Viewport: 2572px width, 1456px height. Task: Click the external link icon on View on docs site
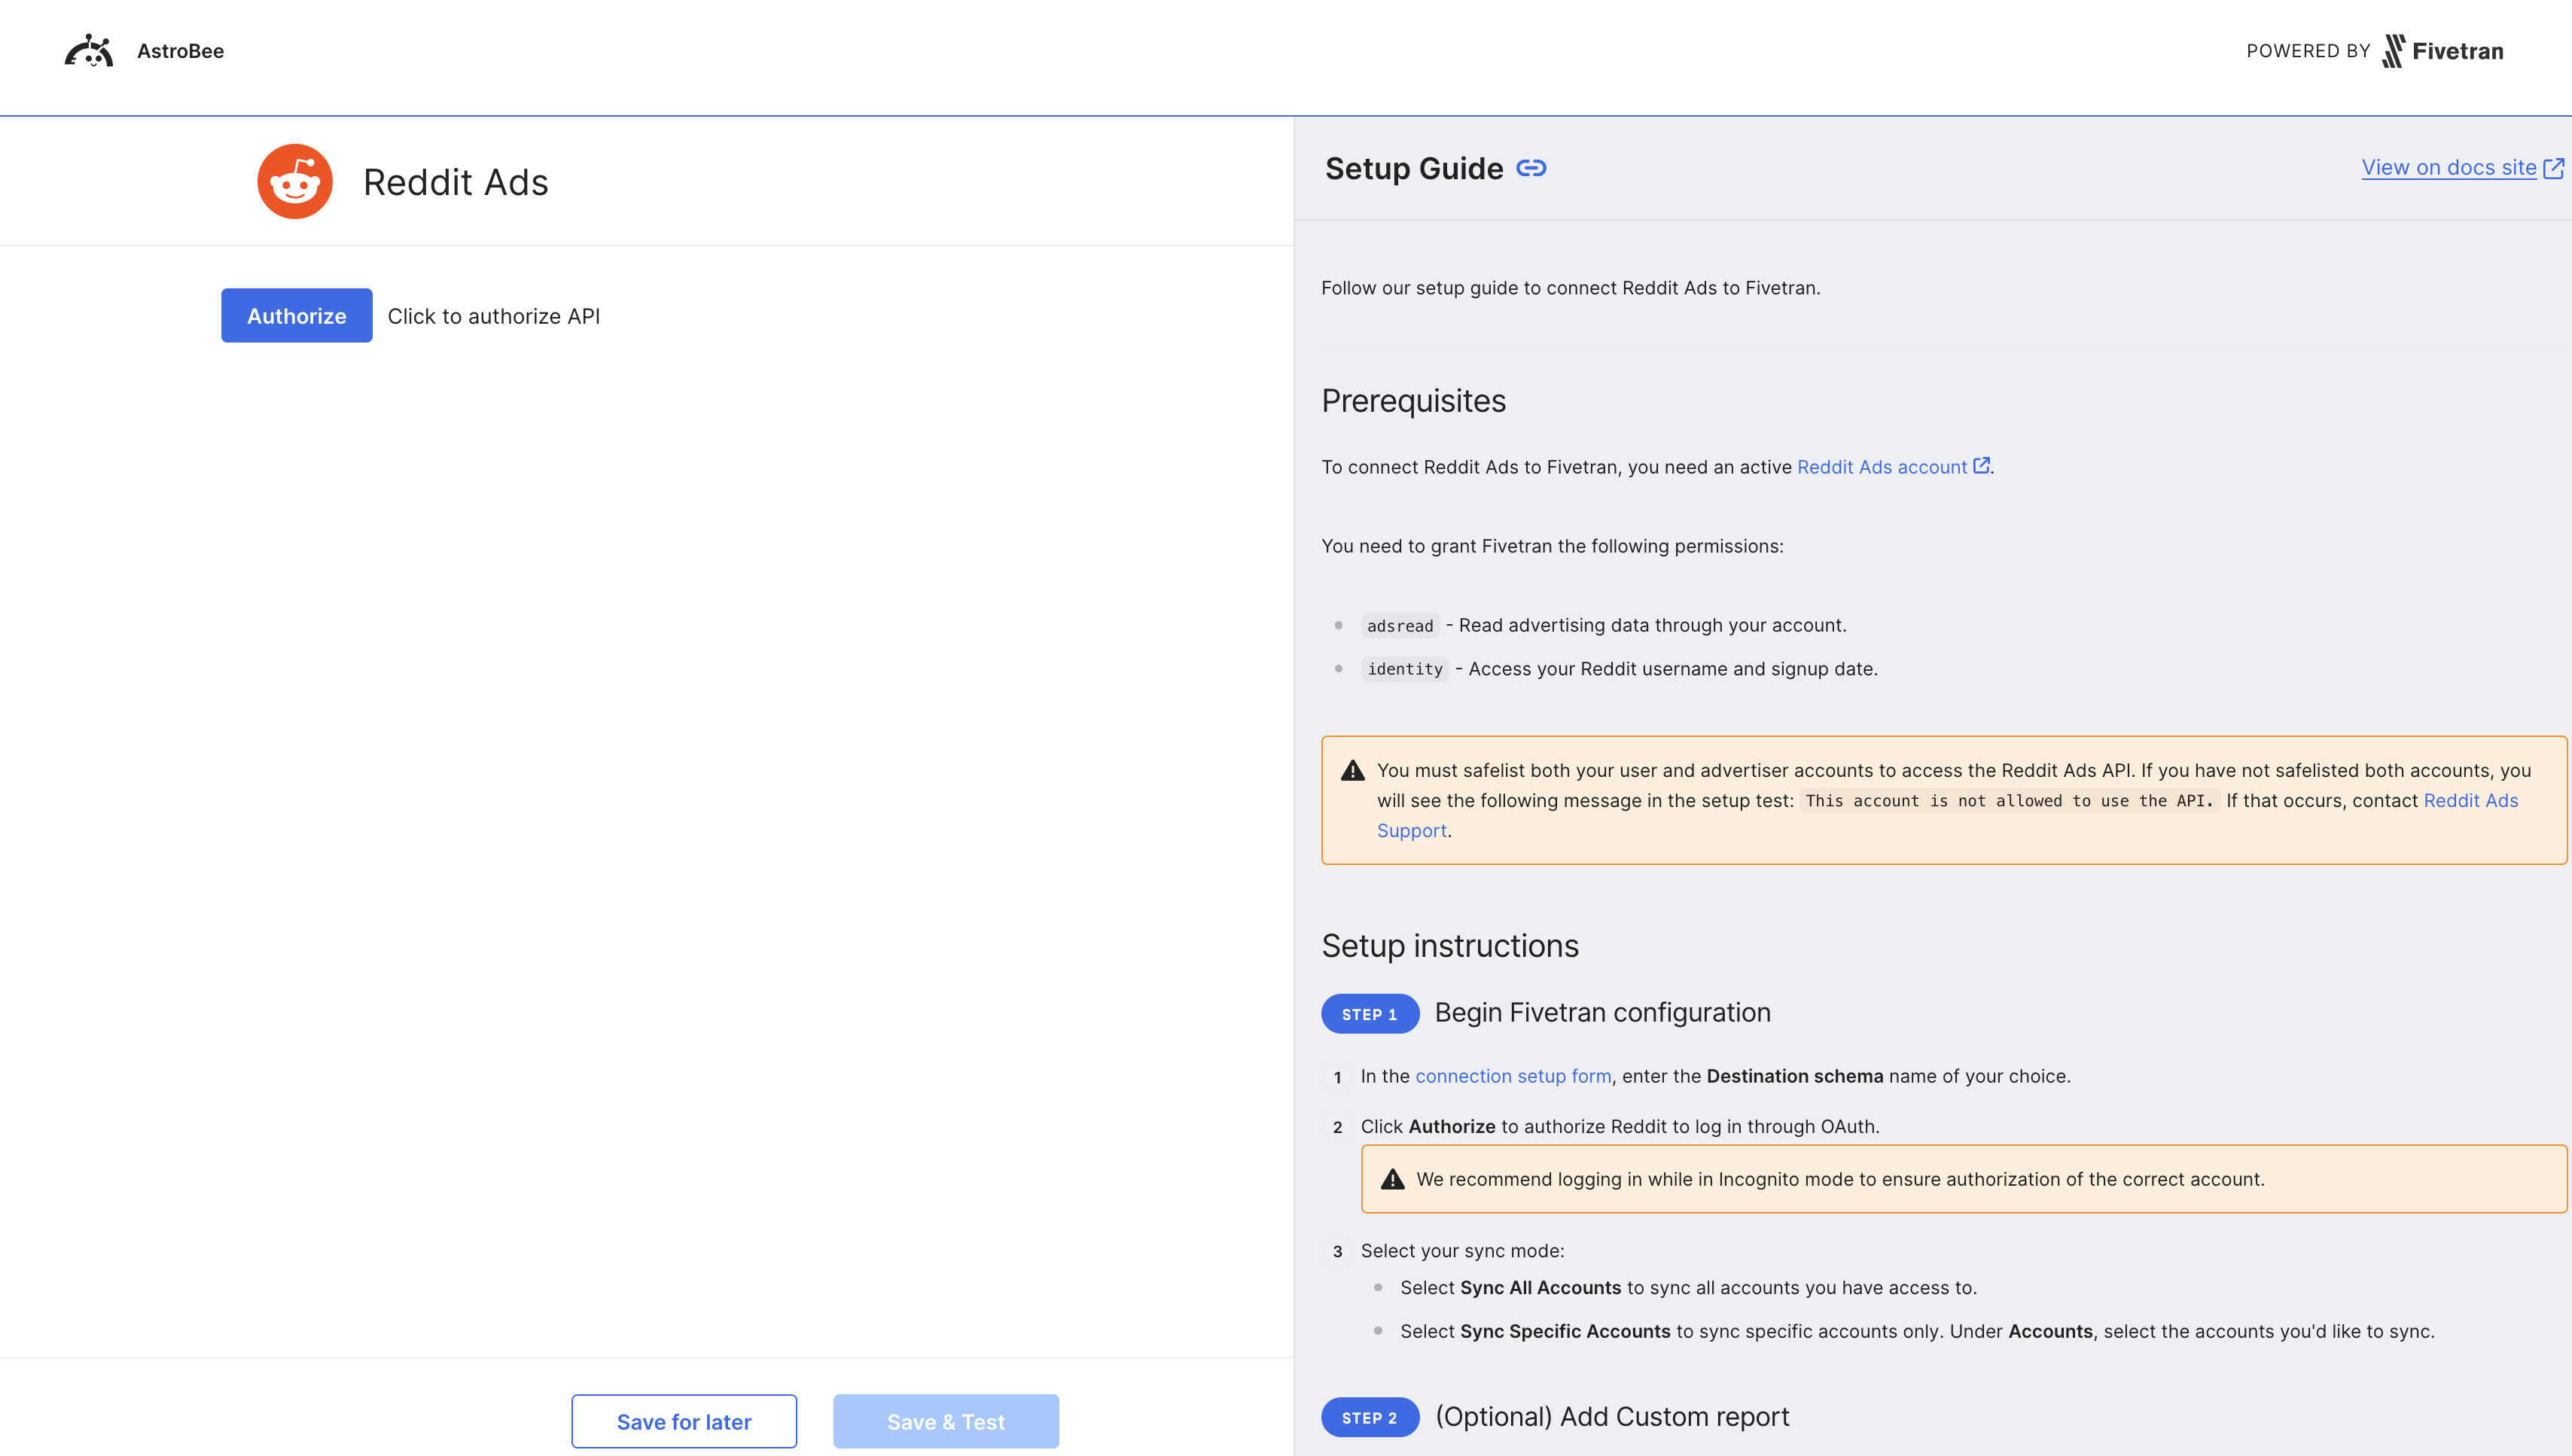[2553, 167]
